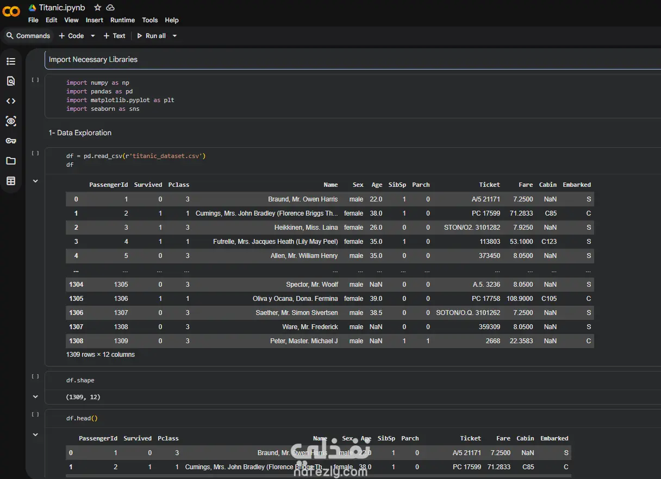The image size is (661, 479).
Task: Collapse the read_csv dataframe output
Action: [x=35, y=181]
